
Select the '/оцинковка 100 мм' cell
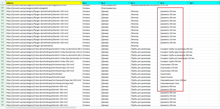point(174,71)
